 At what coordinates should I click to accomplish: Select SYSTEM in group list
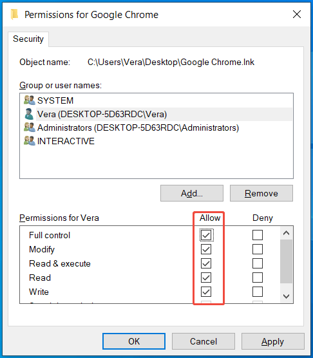coord(55,100)
